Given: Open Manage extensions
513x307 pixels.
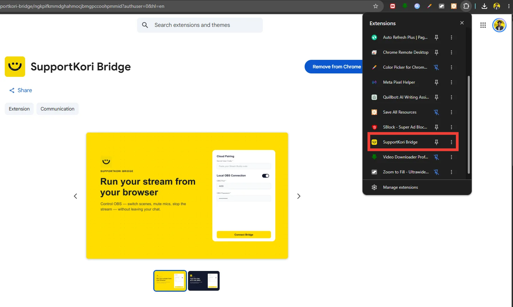Looking at the screenshot, I should [417, 187].
